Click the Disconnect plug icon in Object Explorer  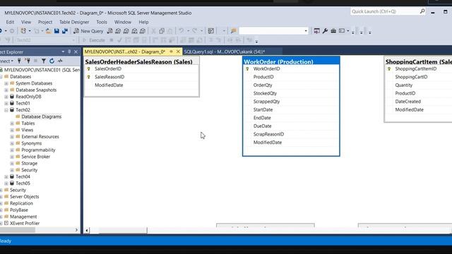tap(28, 61)
